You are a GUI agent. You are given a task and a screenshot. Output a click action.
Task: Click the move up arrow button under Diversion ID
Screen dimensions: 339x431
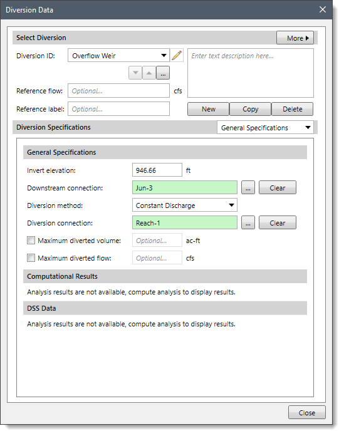pos(149,73)
